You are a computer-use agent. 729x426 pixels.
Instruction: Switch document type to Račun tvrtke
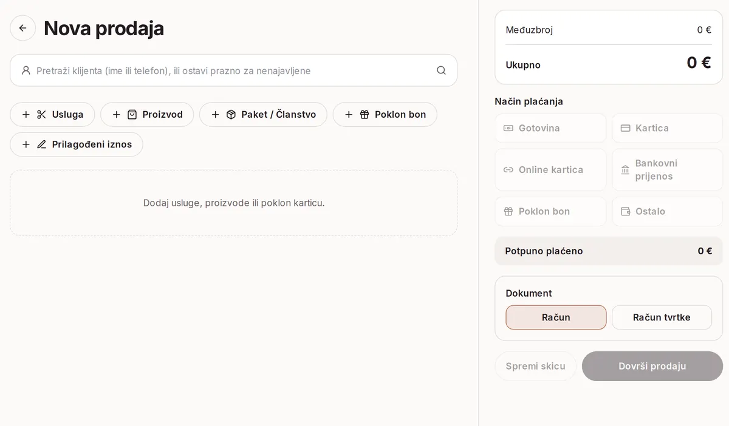(662, 317)
